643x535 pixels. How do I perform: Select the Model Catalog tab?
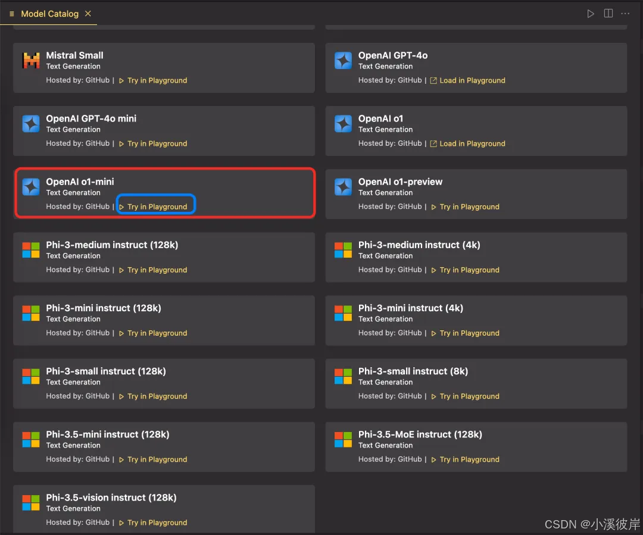coord(49,14)
